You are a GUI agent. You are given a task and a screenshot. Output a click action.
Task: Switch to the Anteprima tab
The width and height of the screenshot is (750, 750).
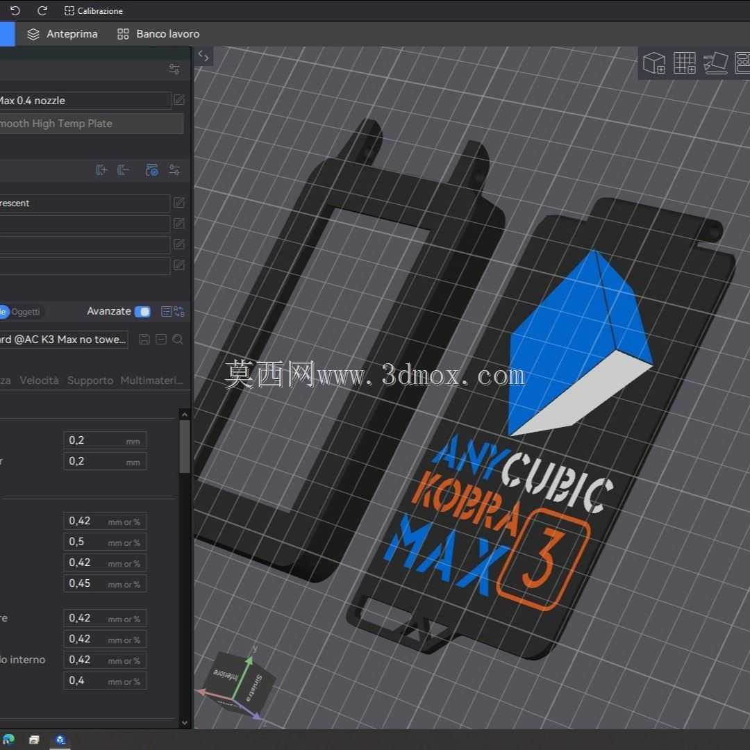62,34
